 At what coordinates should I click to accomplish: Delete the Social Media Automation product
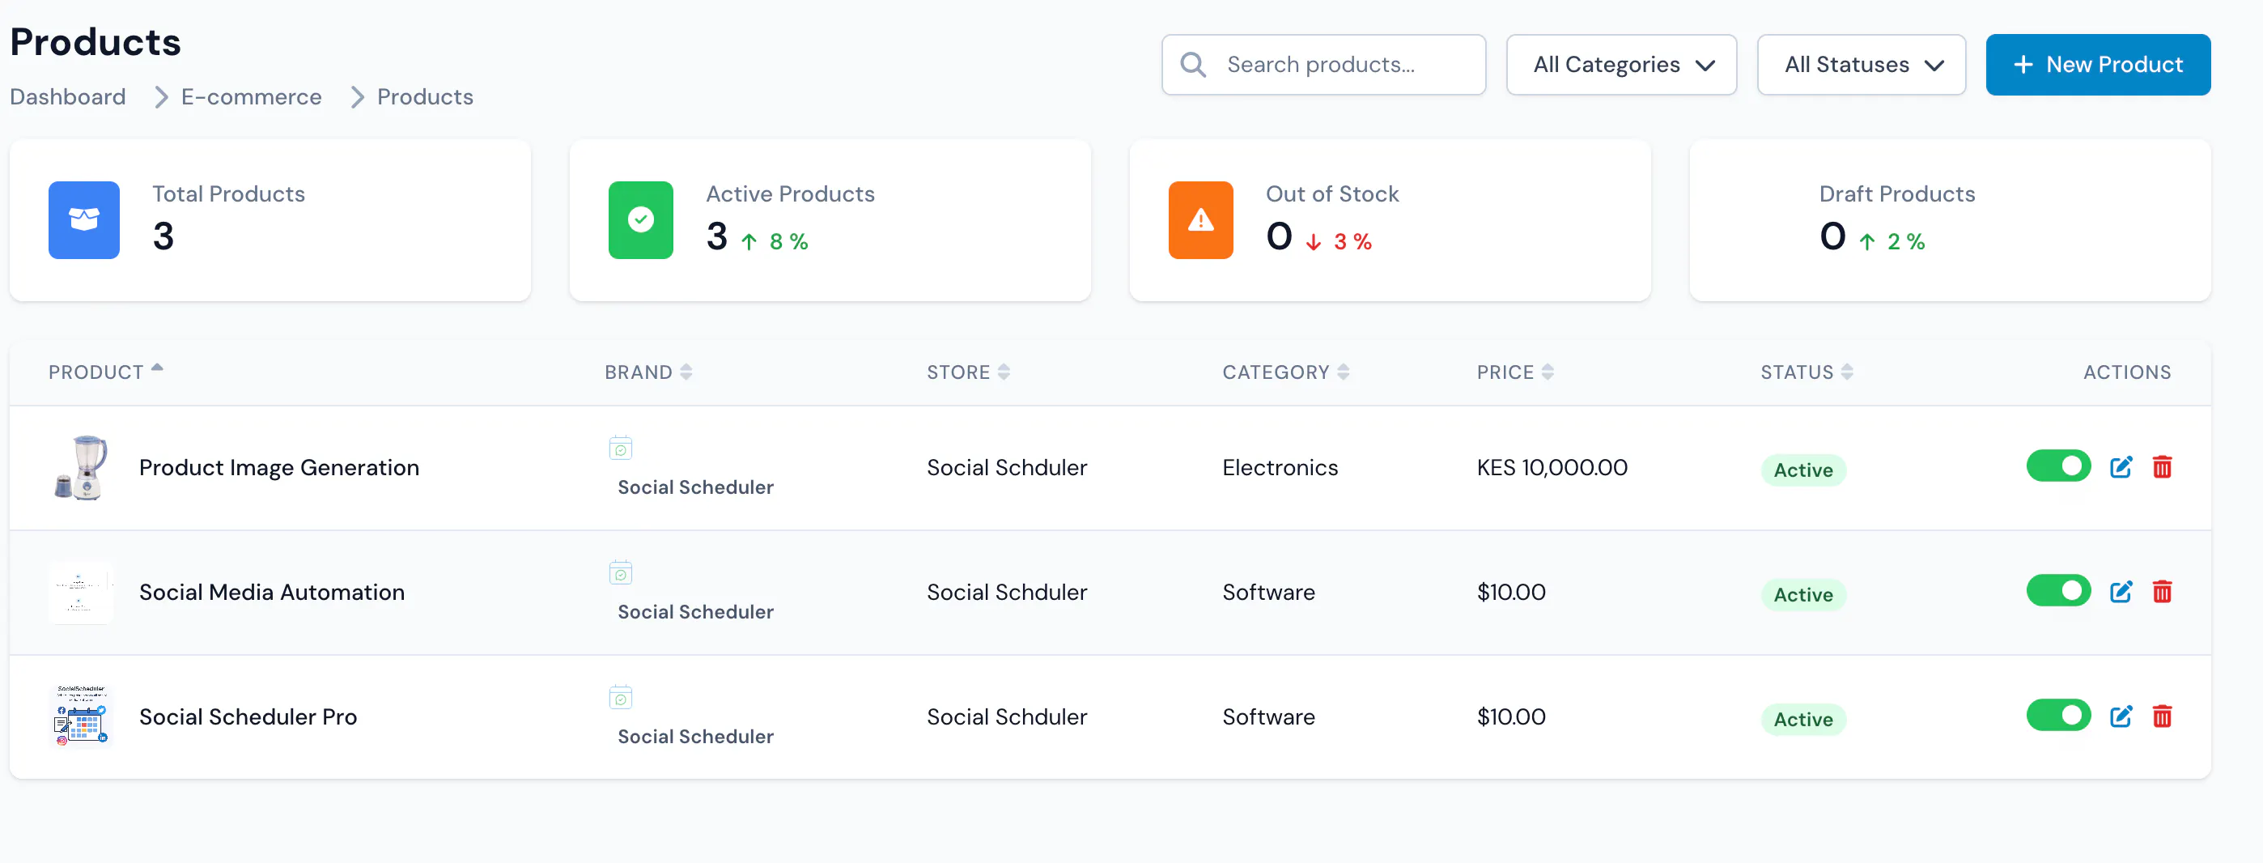[2162, 592]
